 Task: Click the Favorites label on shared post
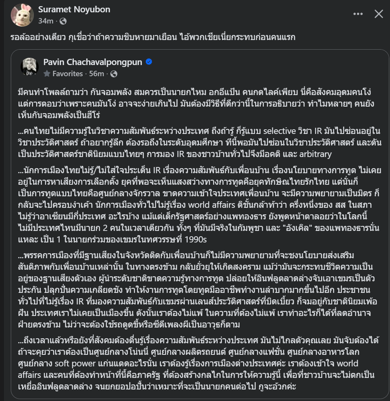68,74
